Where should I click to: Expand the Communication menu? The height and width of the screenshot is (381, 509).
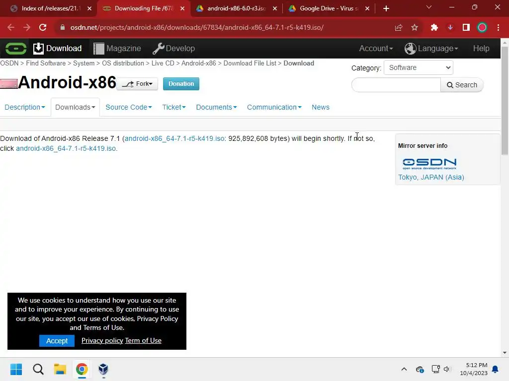pos(274,107)
